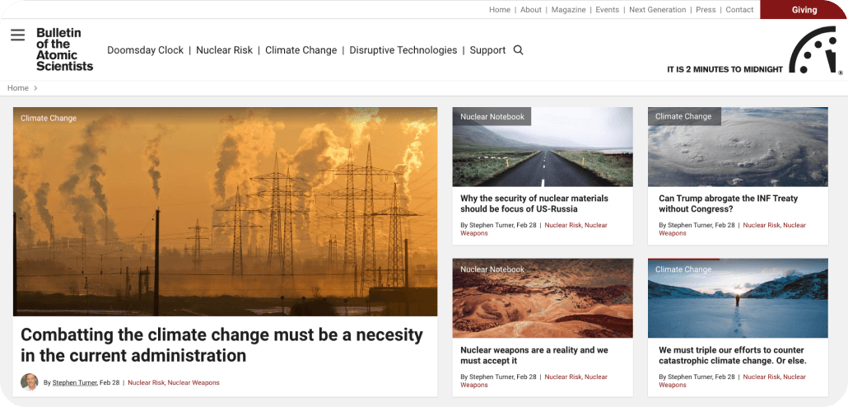Open the Magazine link in top bar

[x=568, y=10]
